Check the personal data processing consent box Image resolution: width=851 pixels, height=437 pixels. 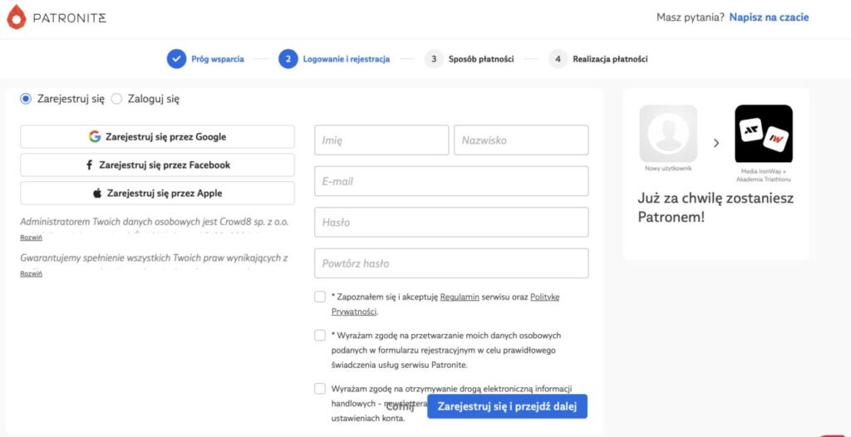[320, 336]
